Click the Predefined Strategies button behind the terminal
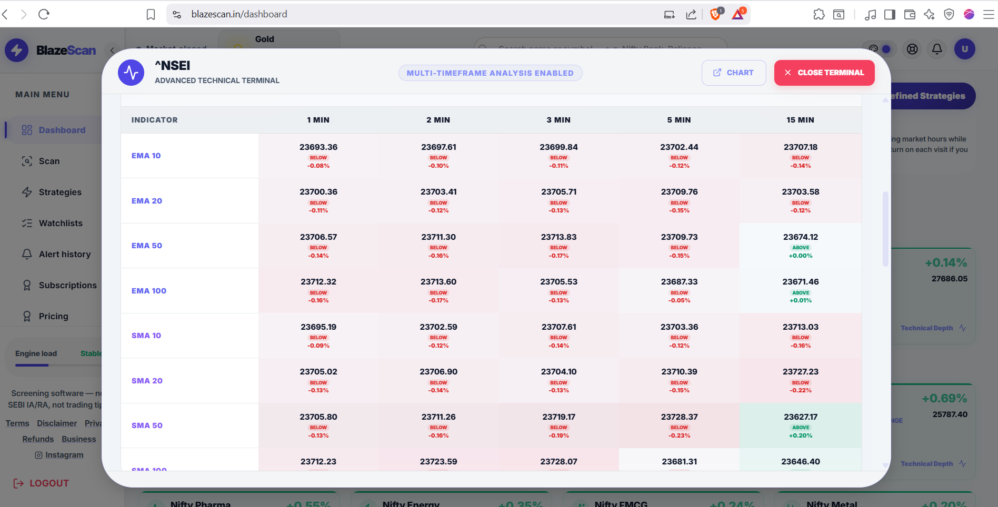998x507 pixels. (933, 96)
